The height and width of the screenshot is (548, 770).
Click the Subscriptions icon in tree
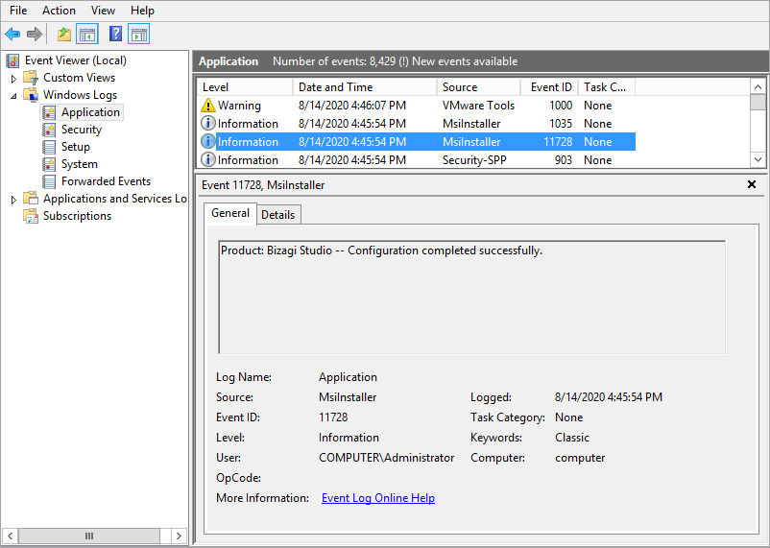click(x=31, y=216)
